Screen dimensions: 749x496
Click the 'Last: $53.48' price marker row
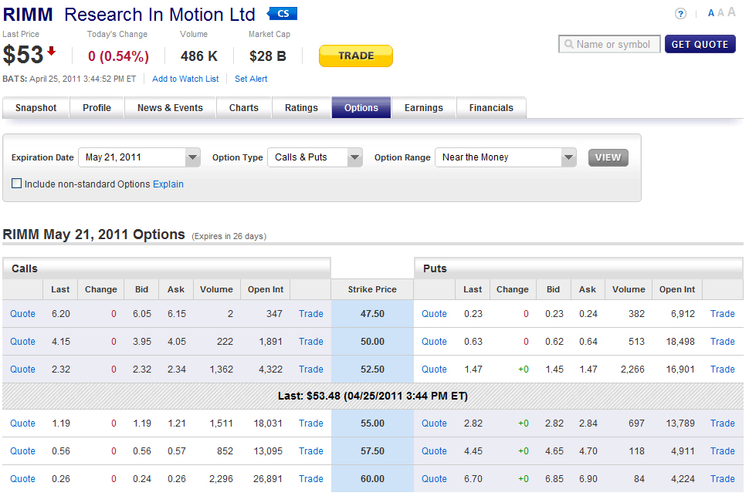click(x=373, y=396)
